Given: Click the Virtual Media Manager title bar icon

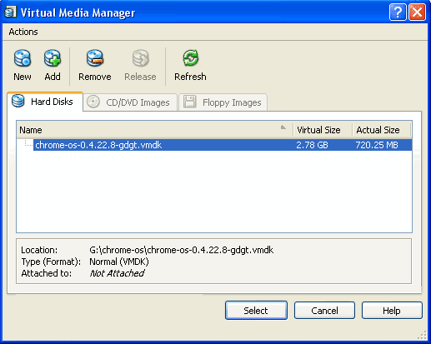Looking at the screenshot, I should (11, 12).
